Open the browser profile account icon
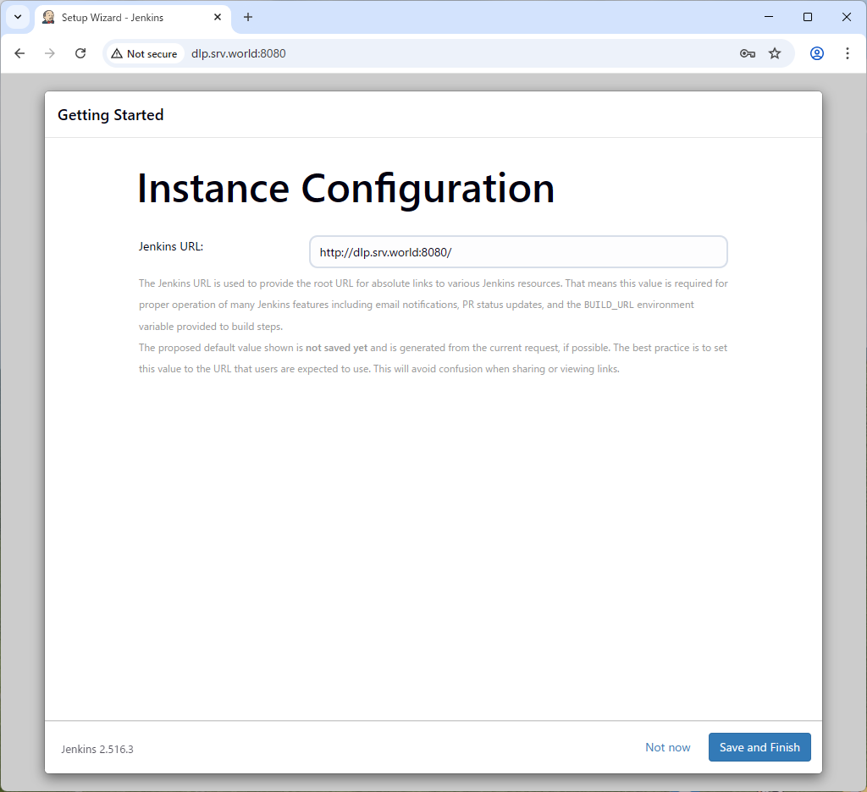Viewport: 867px width, 792px height. tap(816, 53)
